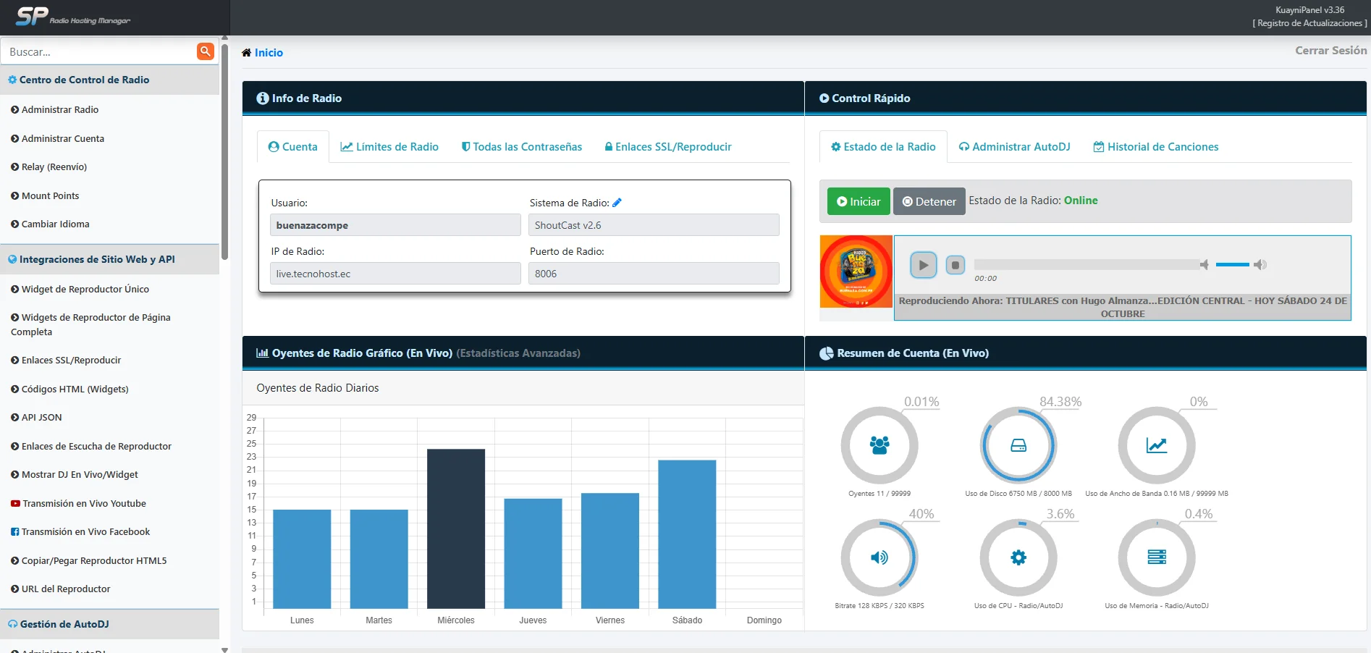Open the Registro de Actualizaciones link
Viewport: 1371px width, 653px height.
click(1309, 23)
